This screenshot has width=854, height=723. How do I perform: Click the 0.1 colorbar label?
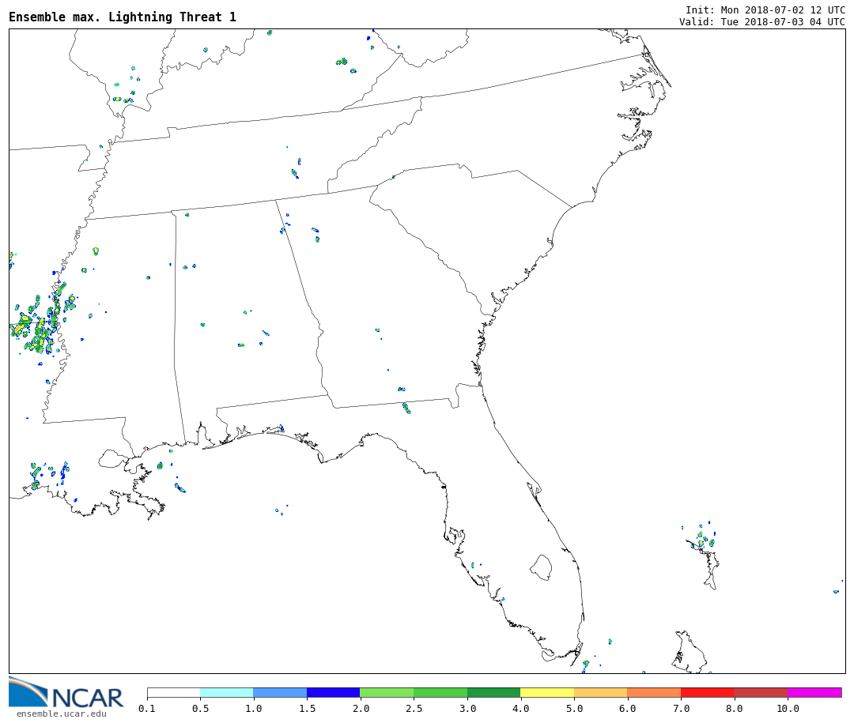click(x=147, y=708)
